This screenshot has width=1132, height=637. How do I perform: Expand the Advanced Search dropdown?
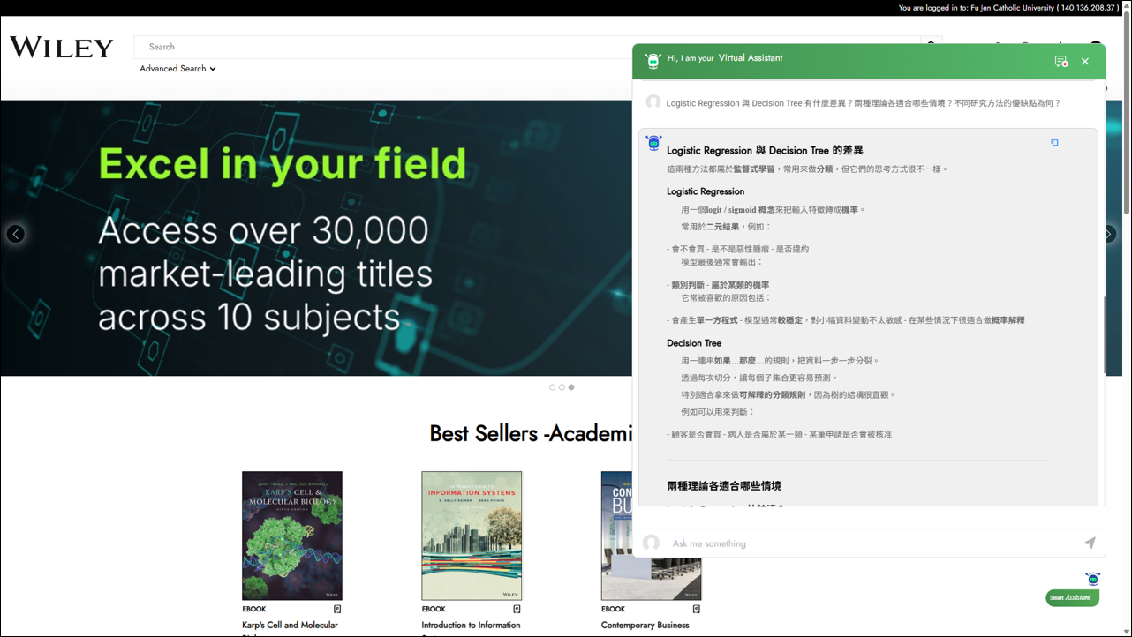[x=177, y=69]
